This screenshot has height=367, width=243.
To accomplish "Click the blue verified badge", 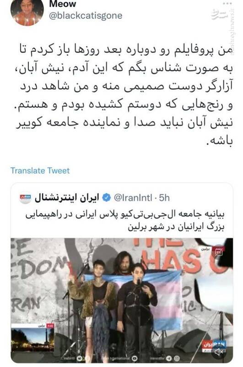I will (x=107, y=198).
